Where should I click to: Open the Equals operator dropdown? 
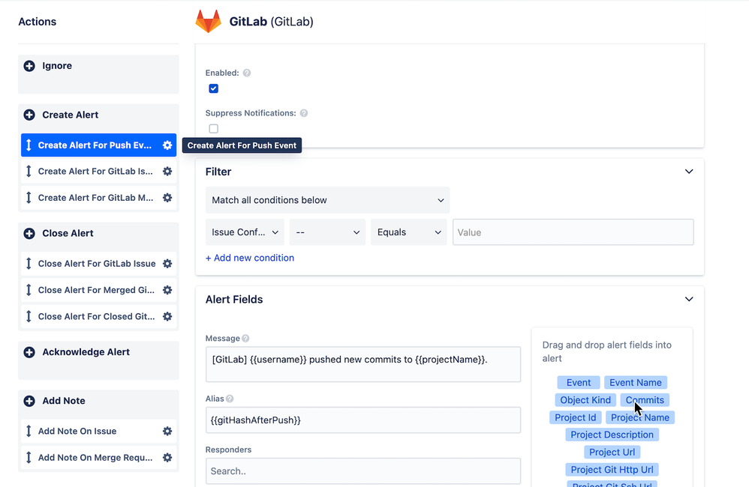coord(409,232)
